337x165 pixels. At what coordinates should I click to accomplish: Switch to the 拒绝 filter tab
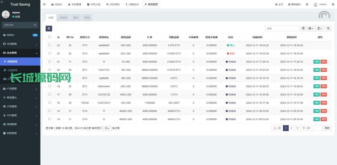click(x=87, y=18)
